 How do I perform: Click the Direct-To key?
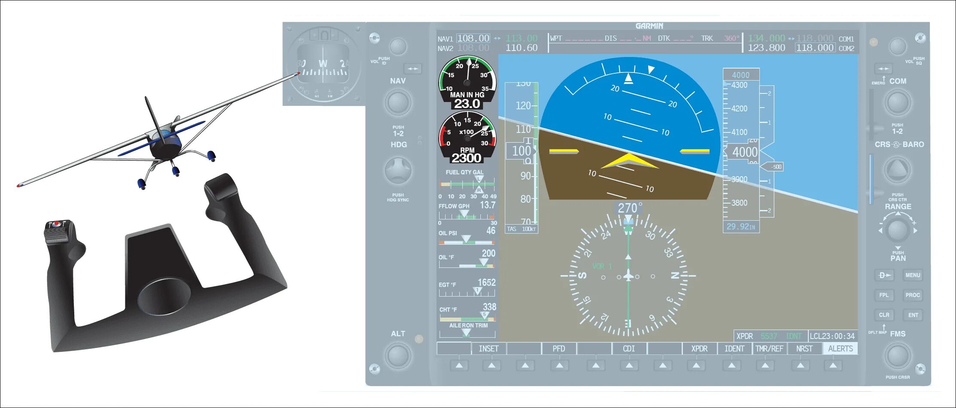coord(884,275)
